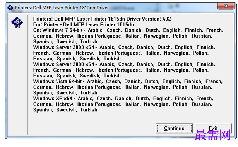Click the purple Chinese watermark logo
The height and width of the screenshot is (147, 238).
click(212, 135)
